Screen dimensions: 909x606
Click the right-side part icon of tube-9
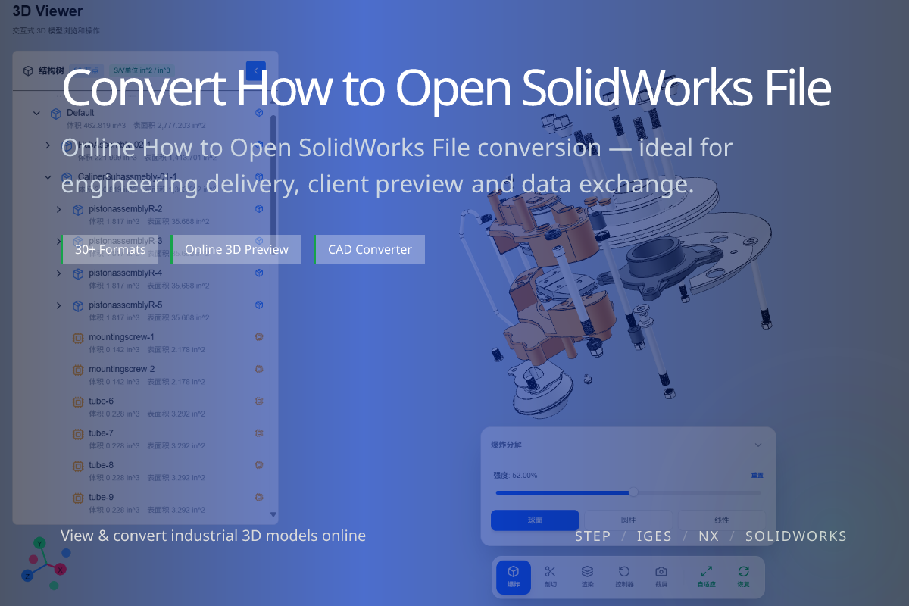(259, 498)
